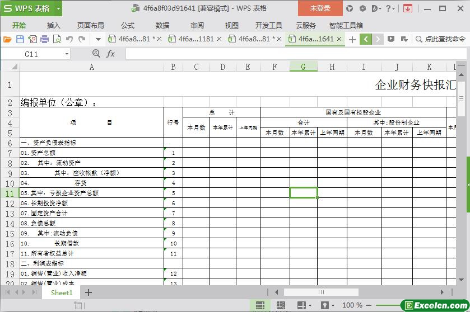
Task: Open the insert function fx button
Action: coord(110,54)
